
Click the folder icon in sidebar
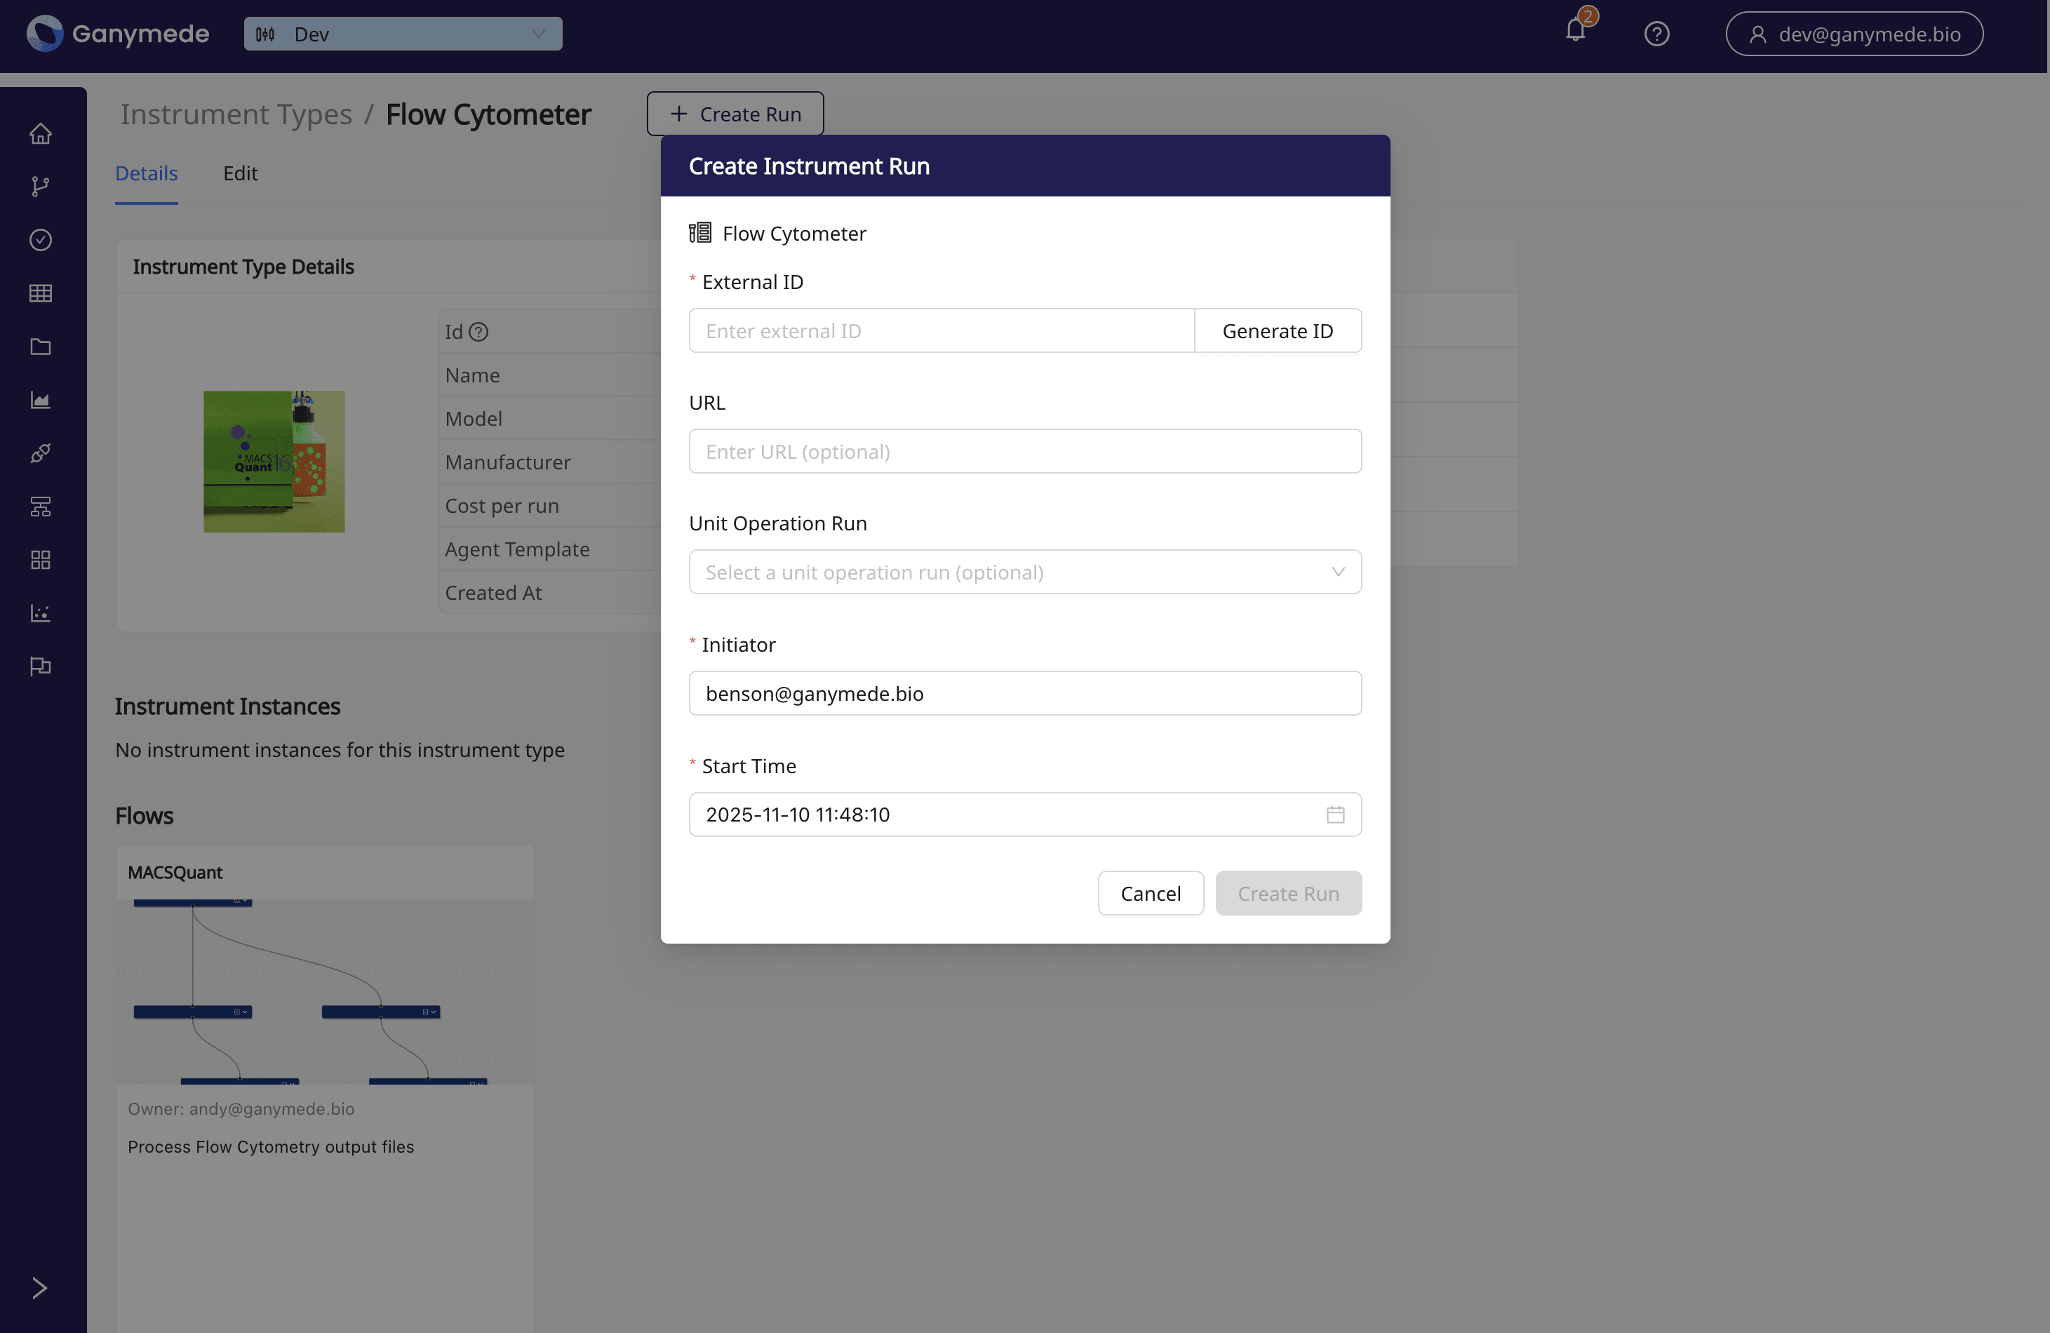(41, 346)
